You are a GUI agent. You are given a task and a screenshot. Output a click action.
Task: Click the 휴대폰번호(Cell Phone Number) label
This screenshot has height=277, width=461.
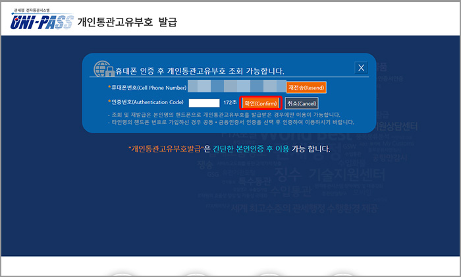click(148, 88)
